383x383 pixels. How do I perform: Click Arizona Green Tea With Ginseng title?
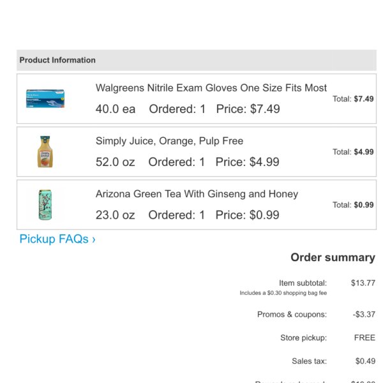(197, 194)
